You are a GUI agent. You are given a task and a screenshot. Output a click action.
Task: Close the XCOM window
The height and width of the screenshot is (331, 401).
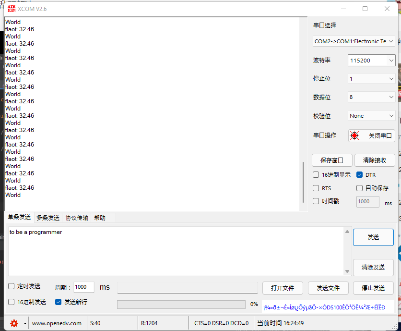click(387, 9)
